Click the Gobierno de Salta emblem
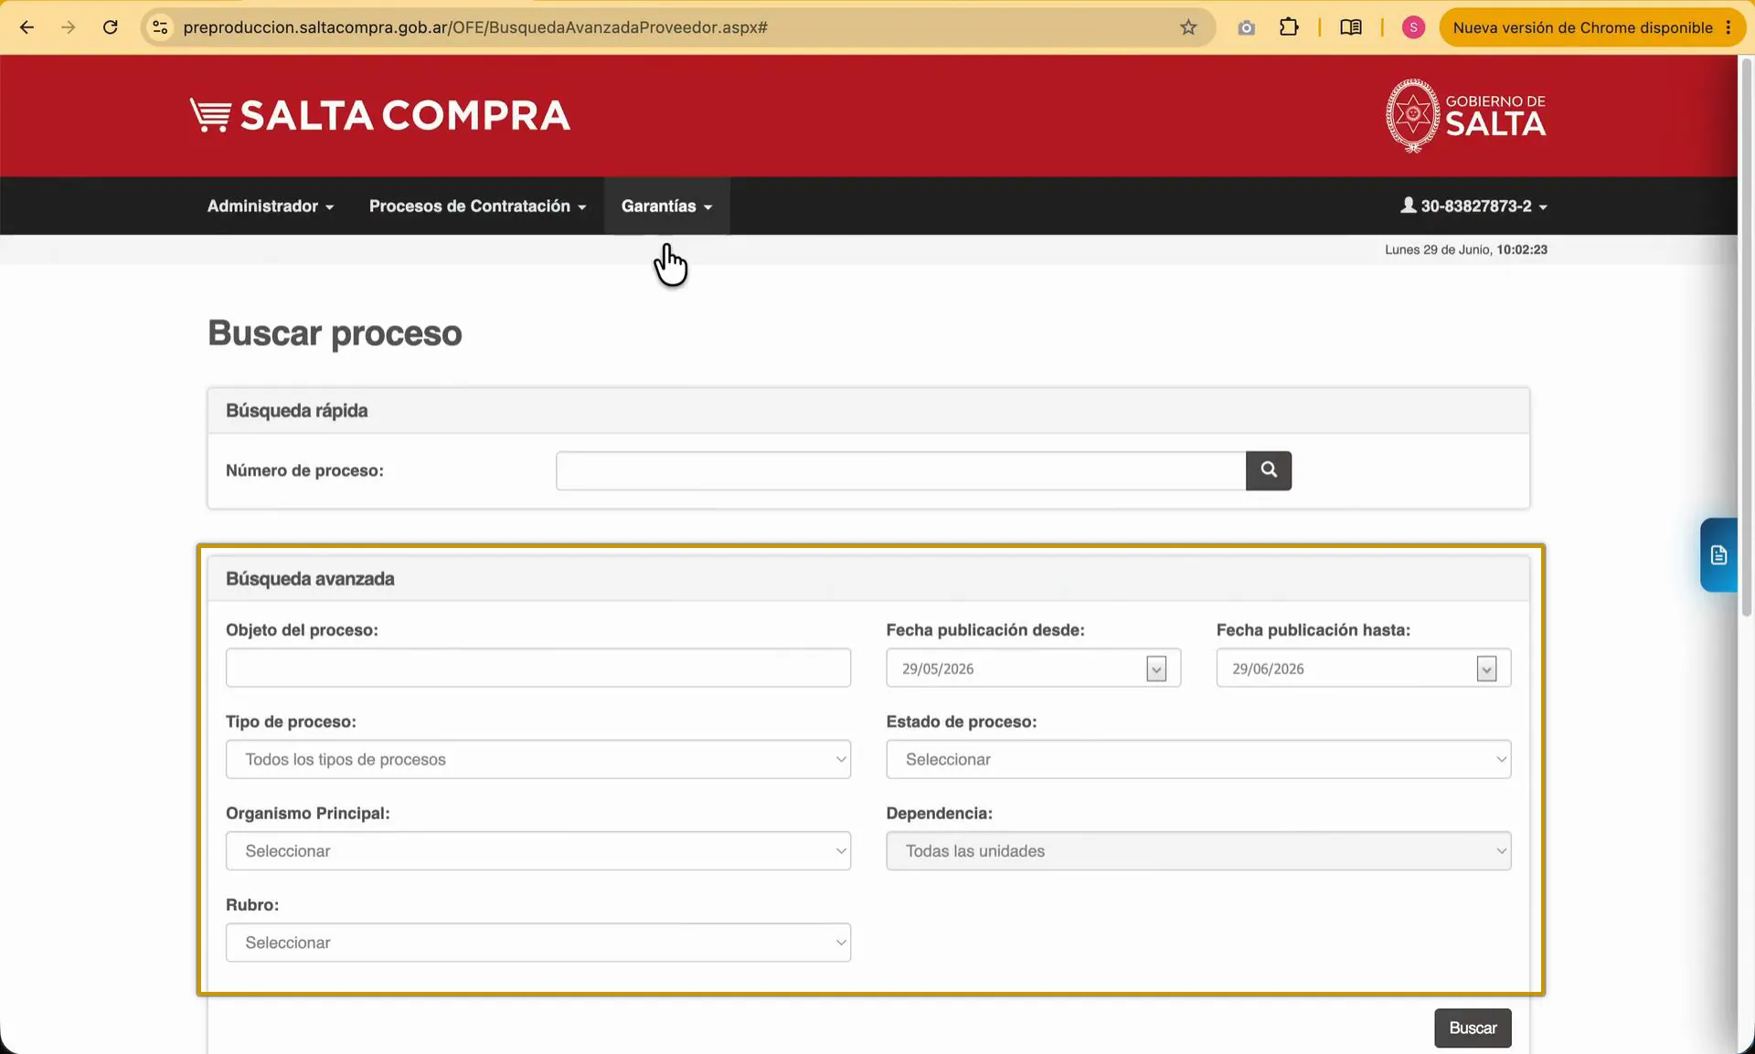Image resolution: width=1755 pixels, height=1054 pixels. [1465, 115]
